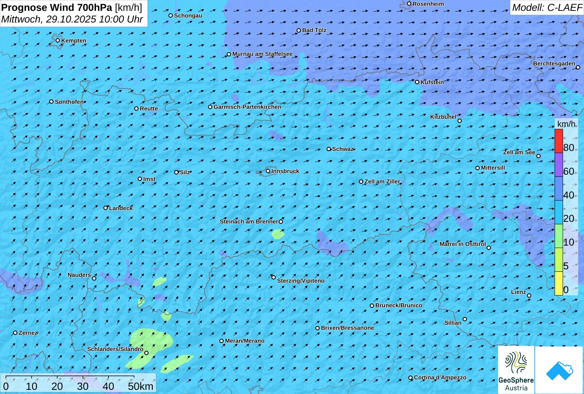The image size is (584, 394).
Task: Select the purple 60–80 km/h legend swatch
Action: pyautogui.click(x=559, y=165)
